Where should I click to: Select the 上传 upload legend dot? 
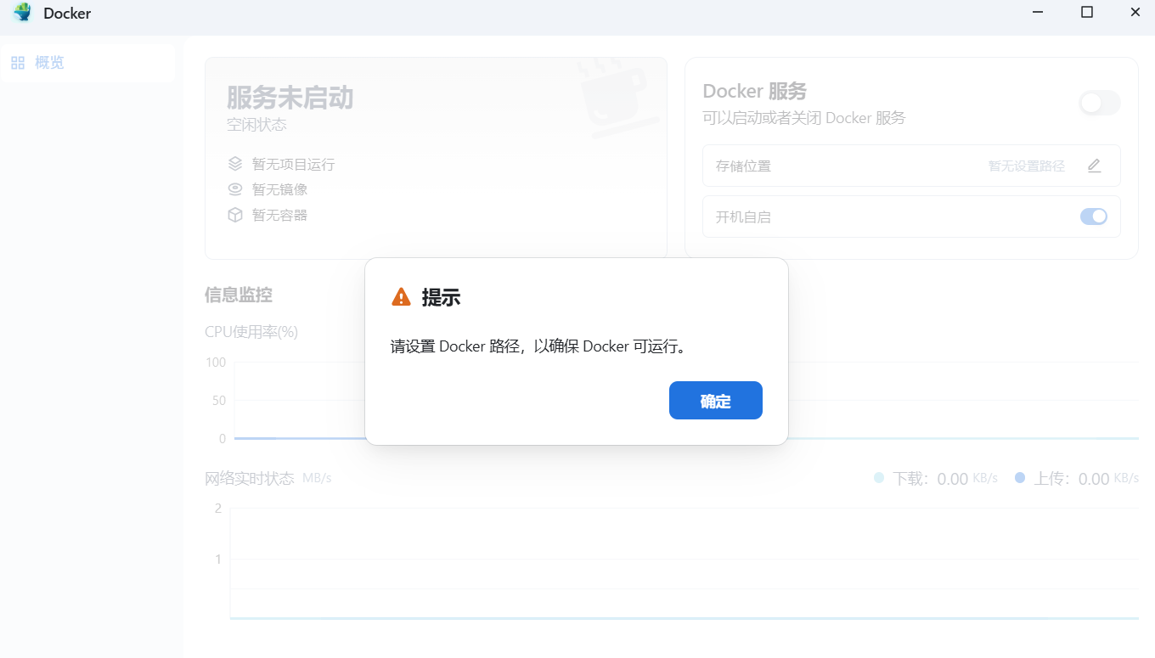pos(1020,478)
